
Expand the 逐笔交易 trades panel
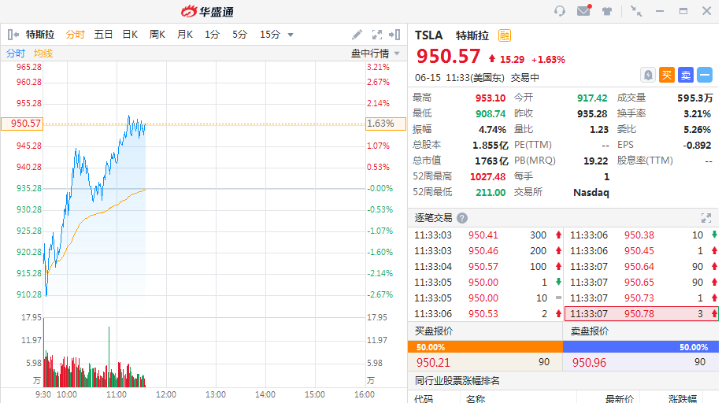tap(706, 218)
